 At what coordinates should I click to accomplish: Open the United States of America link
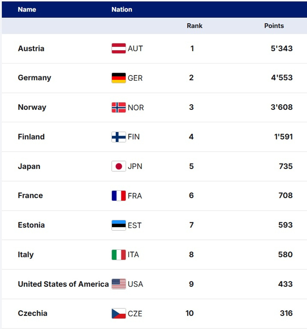tap(63, 284)
